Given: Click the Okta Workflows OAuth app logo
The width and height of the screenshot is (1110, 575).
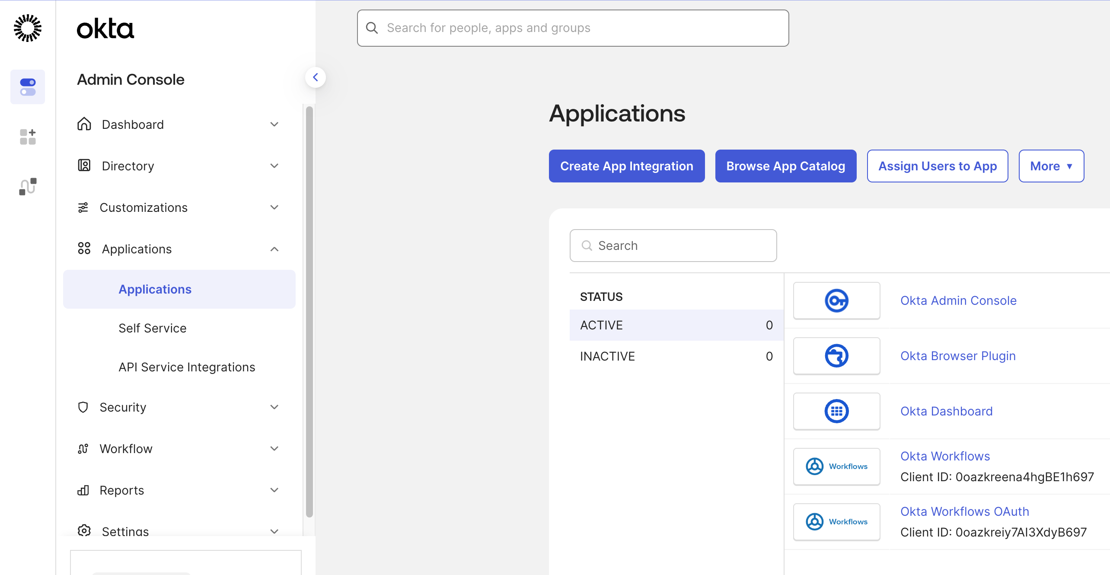Looking at the screenshot, I should pos(836,522).
